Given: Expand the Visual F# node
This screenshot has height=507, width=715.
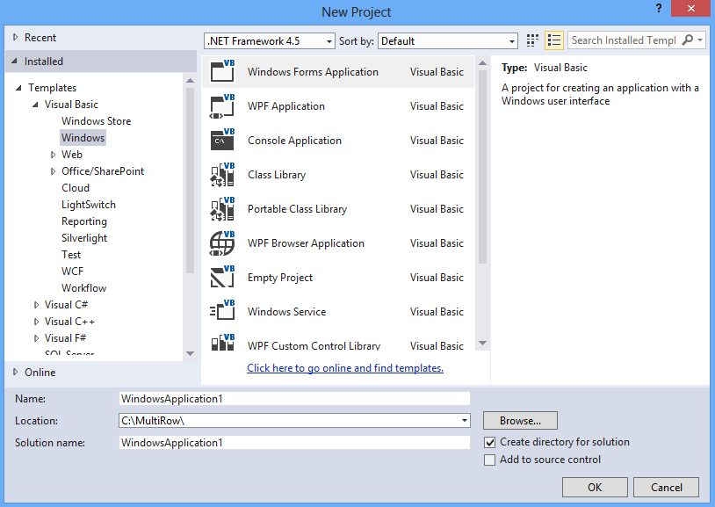Looking at the screenshot, I should [x=37, y=338].
